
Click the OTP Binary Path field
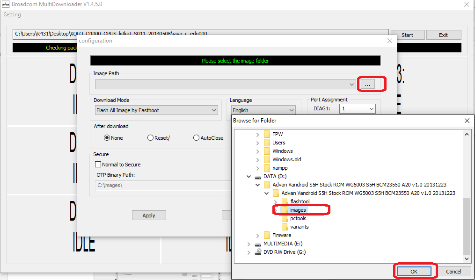(x=164, y=185)
